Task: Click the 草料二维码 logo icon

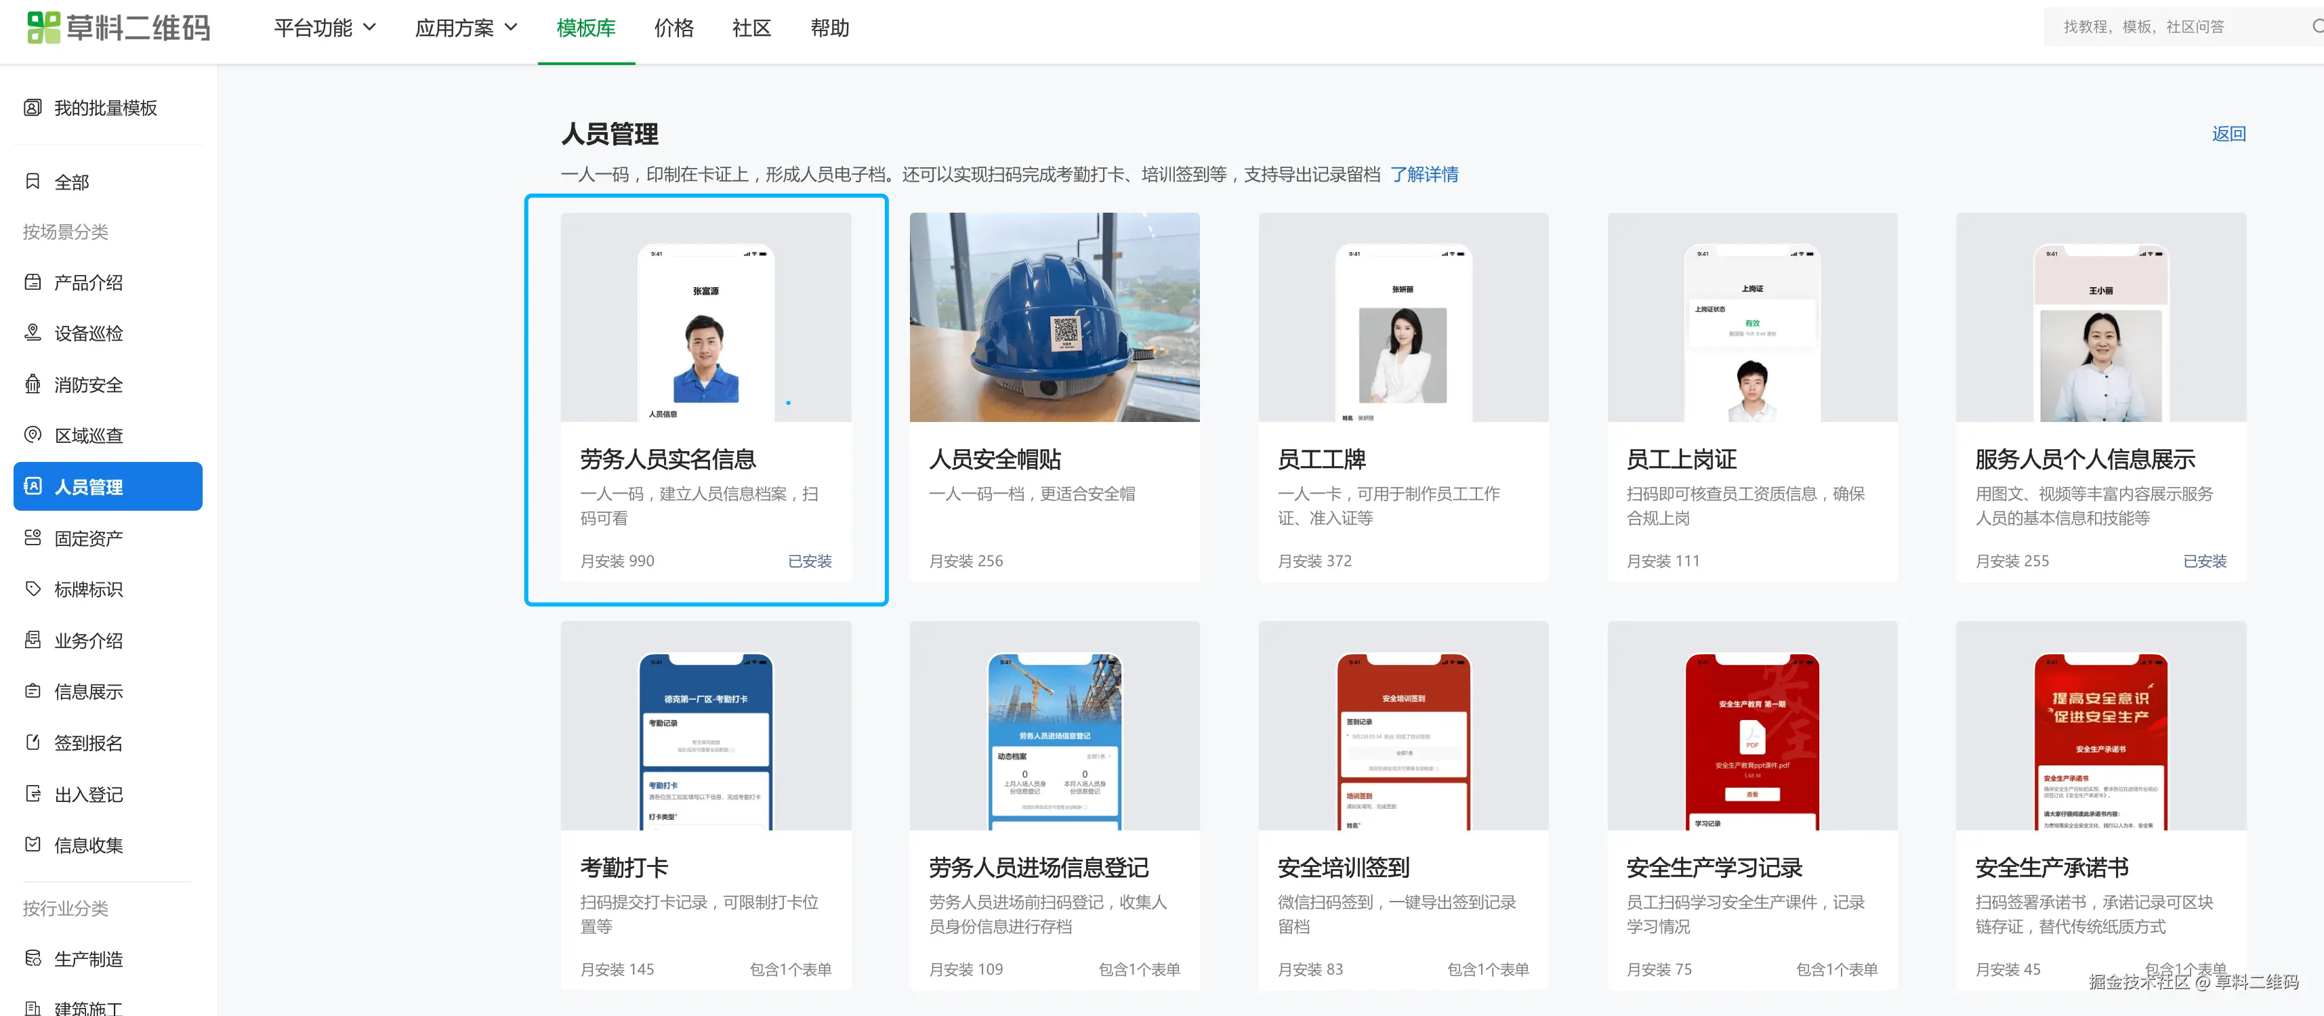Action: point(43,28)
